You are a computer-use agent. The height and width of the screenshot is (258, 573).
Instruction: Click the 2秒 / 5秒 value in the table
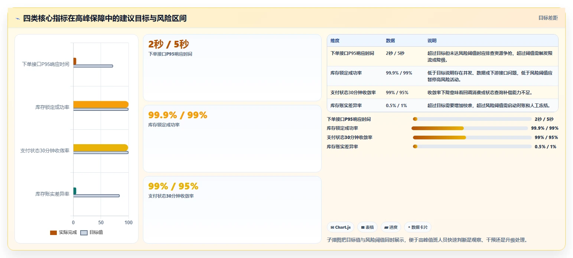click(x=395, y=53)
